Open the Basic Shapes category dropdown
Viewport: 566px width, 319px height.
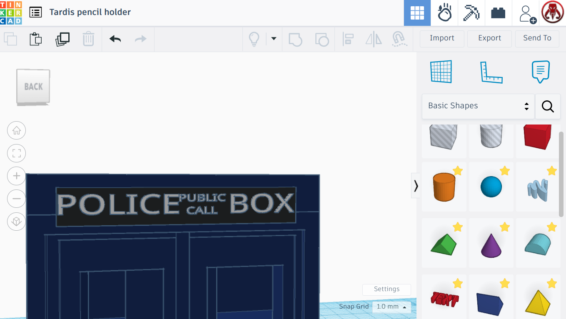(478, 106)
